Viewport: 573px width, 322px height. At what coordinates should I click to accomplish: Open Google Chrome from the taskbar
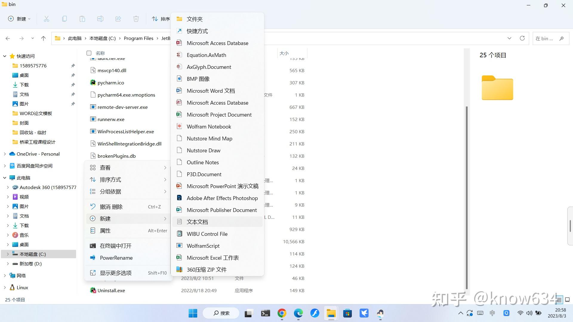coord(282,313)
